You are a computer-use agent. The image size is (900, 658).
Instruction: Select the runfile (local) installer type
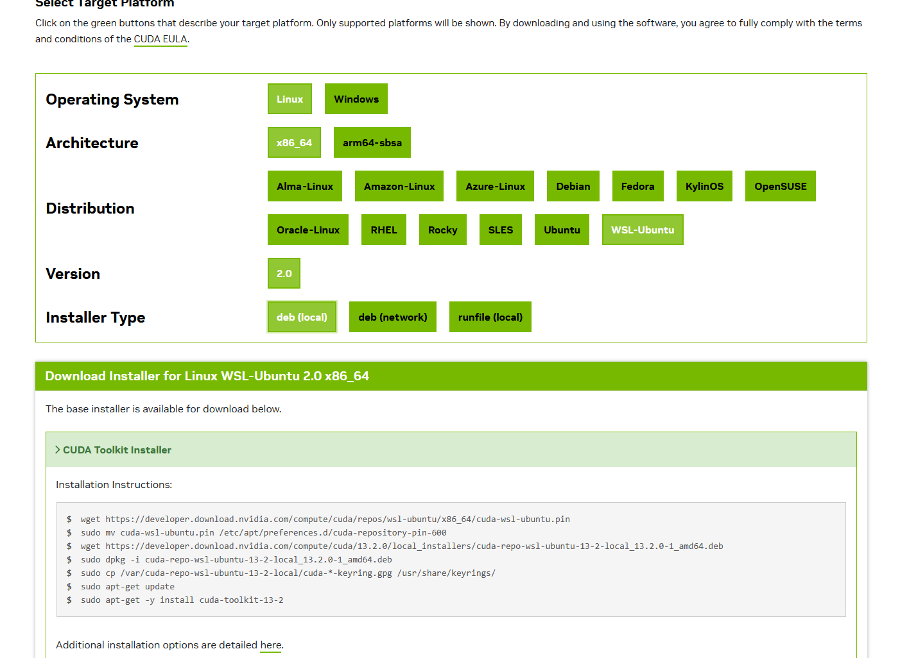click(x=490, y=317)
